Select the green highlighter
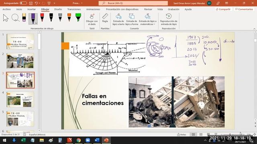 pyautogui.click(x=78, y=18)
